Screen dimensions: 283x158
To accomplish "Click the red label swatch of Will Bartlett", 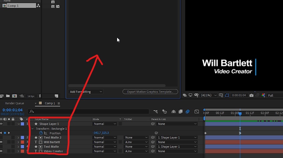I will pyautogui.click(x=22, y=142).
